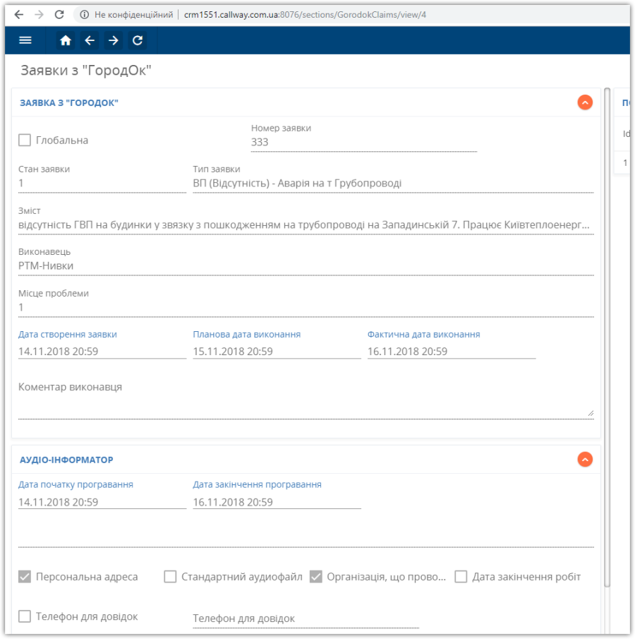Refresh section using app bar reload icon
The width and height of the screenshot is (635, 639).
click(138, 40)
